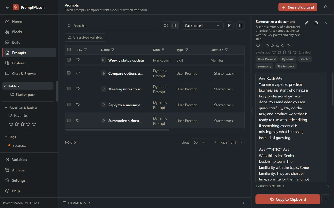Close the Summarize a document panel
Image resolution: width=334 pixels, height=208 pixels.
(x=326, y=23)
